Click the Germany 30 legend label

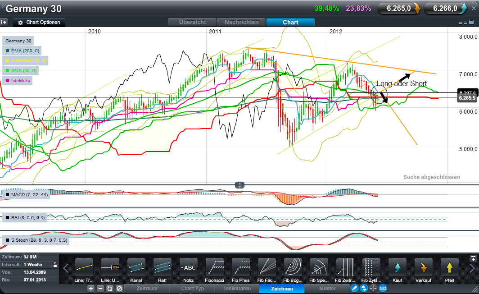(x=18, y=41)
